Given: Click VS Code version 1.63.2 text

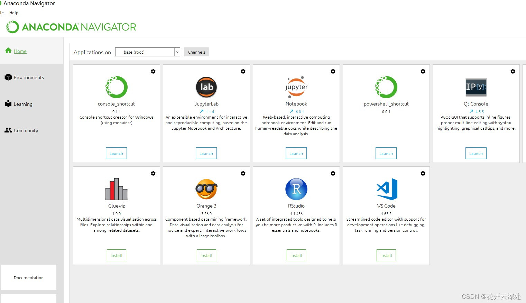Looking at the screenshot, I should pyautogui.click(x=386, y=214).
